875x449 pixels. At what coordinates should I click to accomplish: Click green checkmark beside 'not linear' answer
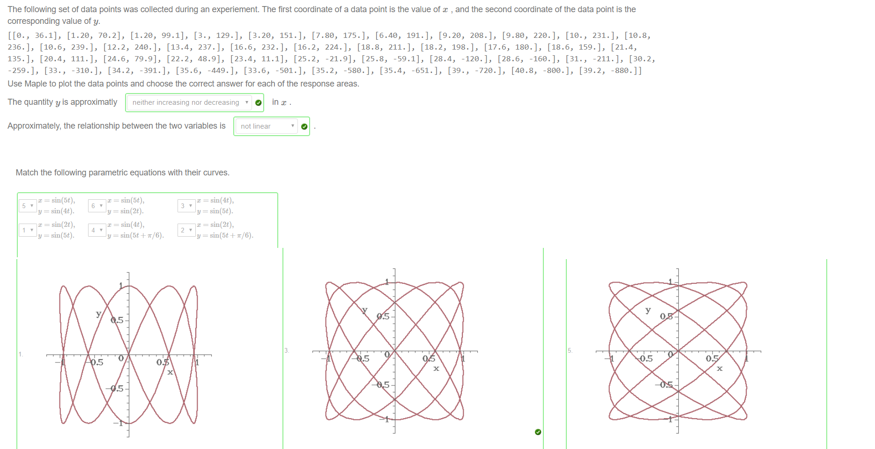click(x=304, y=127)
